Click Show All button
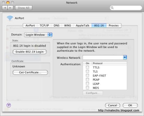 click(x=24, y=8)
